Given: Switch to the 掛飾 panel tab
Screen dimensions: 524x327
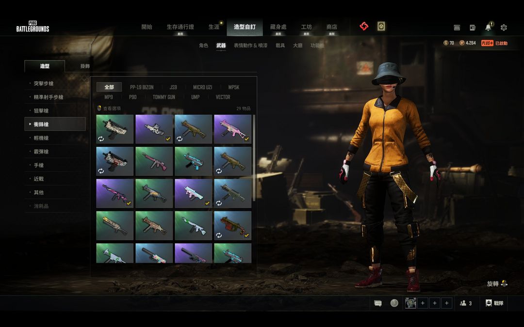Looking at the screenshot, I should coord(85,66).
